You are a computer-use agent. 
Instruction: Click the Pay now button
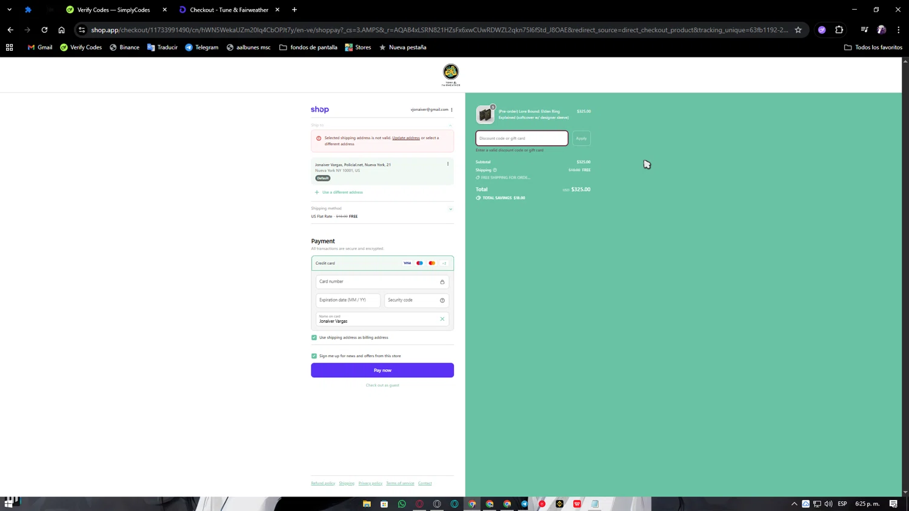tap(382, 370)
